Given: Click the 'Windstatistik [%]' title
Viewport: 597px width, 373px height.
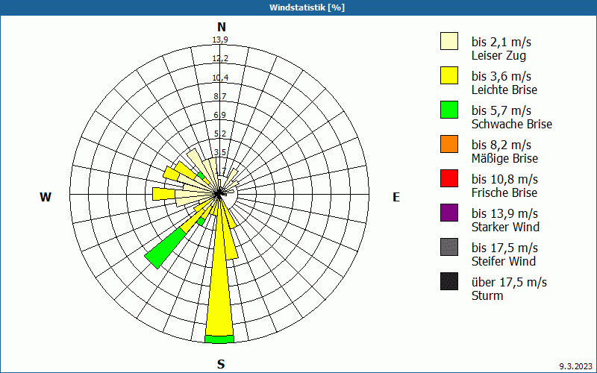Looking at the screenshot, I should pyautogui.click(x=307, y=7).
